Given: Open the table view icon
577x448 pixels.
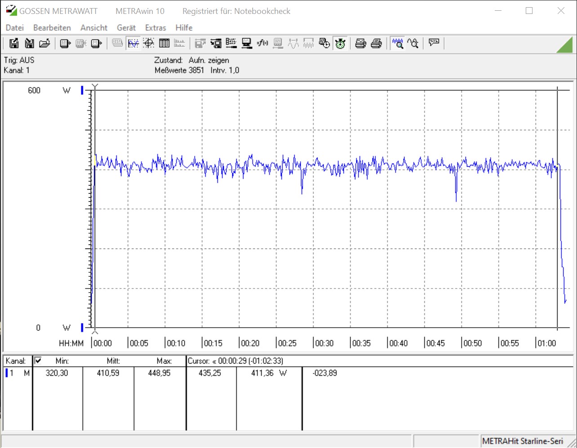Looking at the screenshot, I should pyautogui.click(x=164, y=43).
